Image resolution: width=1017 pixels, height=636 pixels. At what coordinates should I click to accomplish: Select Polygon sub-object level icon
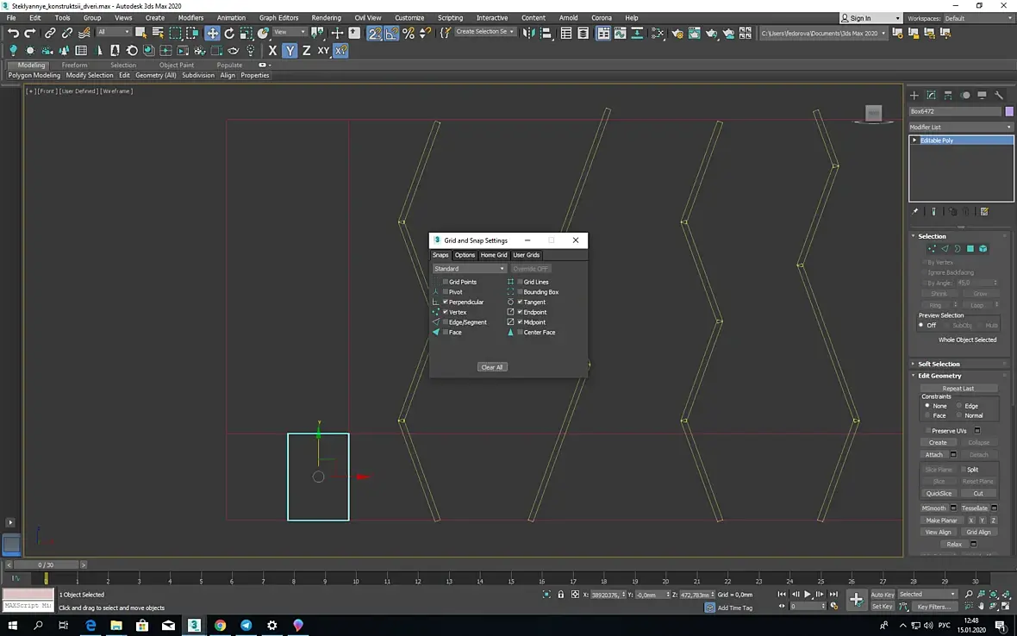[970, 248]
